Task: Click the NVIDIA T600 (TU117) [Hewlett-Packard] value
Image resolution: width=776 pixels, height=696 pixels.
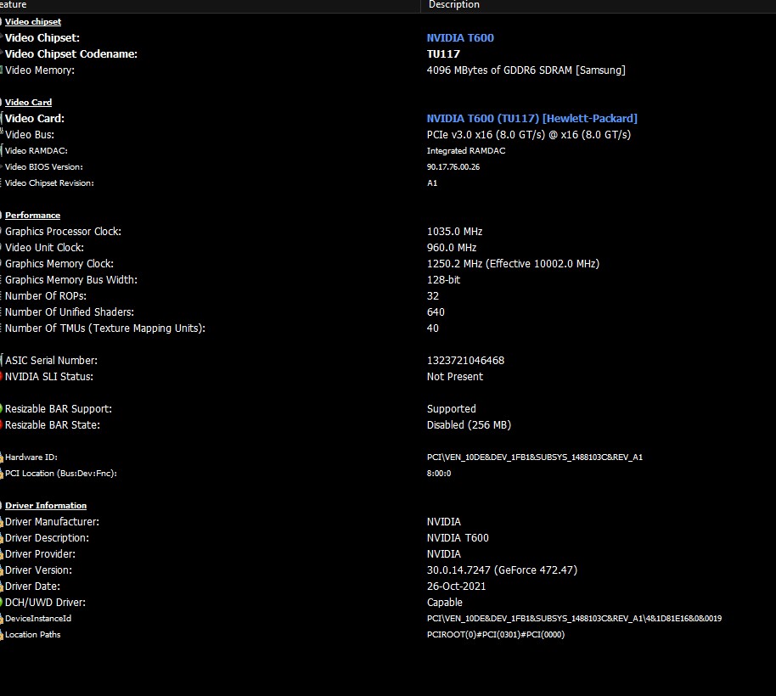Action: coord(532,119)
